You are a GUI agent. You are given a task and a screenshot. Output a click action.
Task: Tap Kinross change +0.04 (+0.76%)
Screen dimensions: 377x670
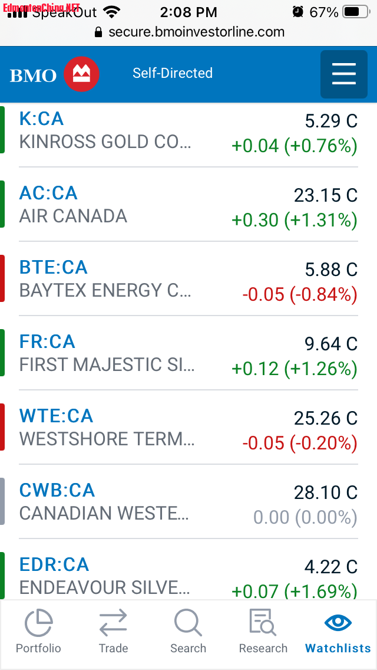pos(294,146)
